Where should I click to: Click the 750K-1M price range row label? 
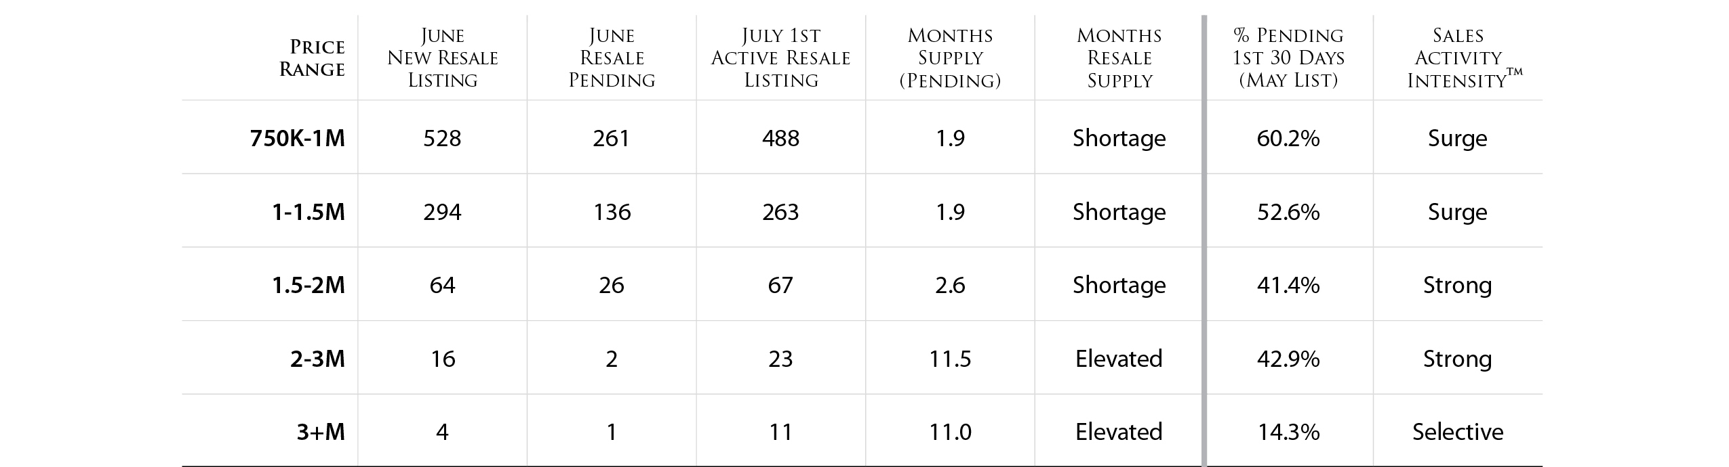click(298, 138)
